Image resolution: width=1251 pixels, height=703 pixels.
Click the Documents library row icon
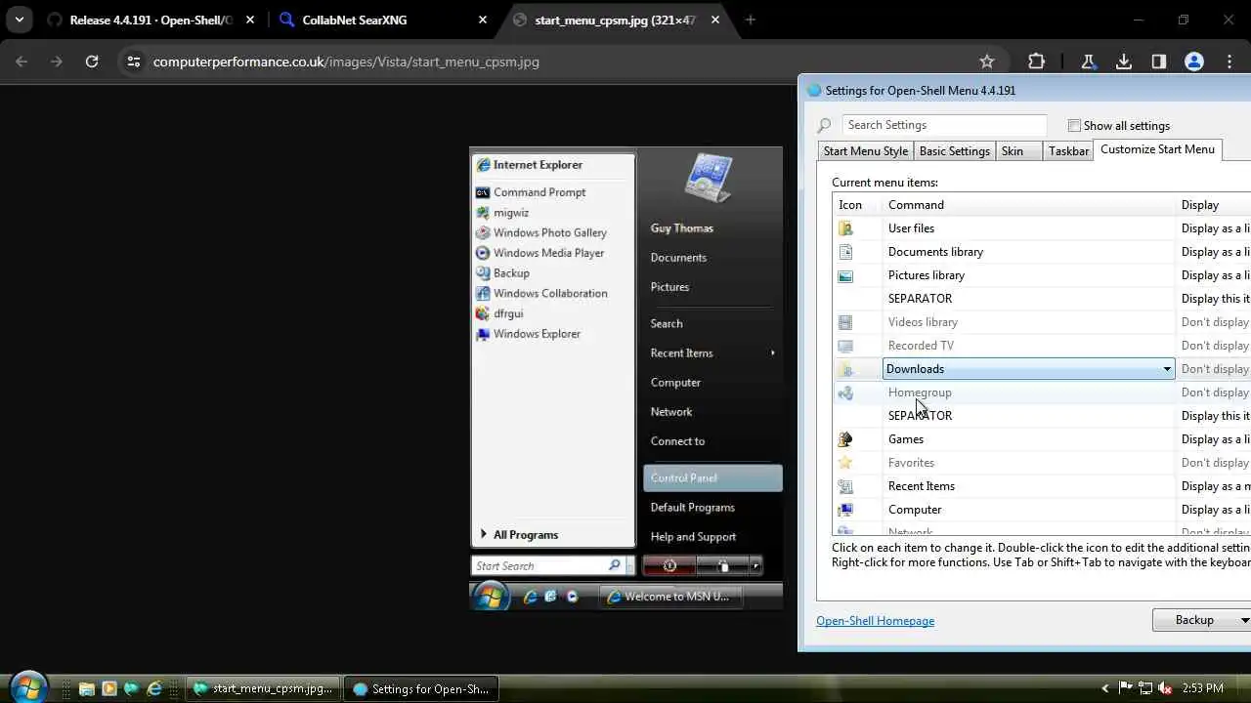coord(845,252)
